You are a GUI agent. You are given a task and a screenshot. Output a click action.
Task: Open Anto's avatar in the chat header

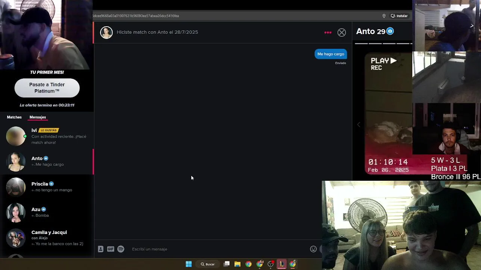(x=106, y=32)
